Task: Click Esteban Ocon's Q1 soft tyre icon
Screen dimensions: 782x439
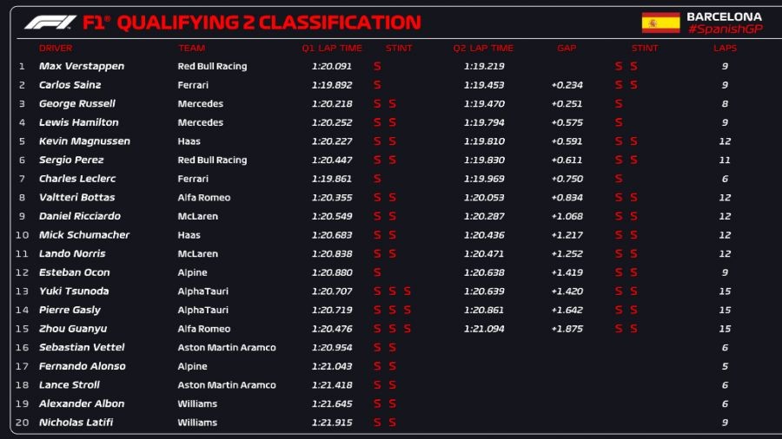Action: coord(377,272)
